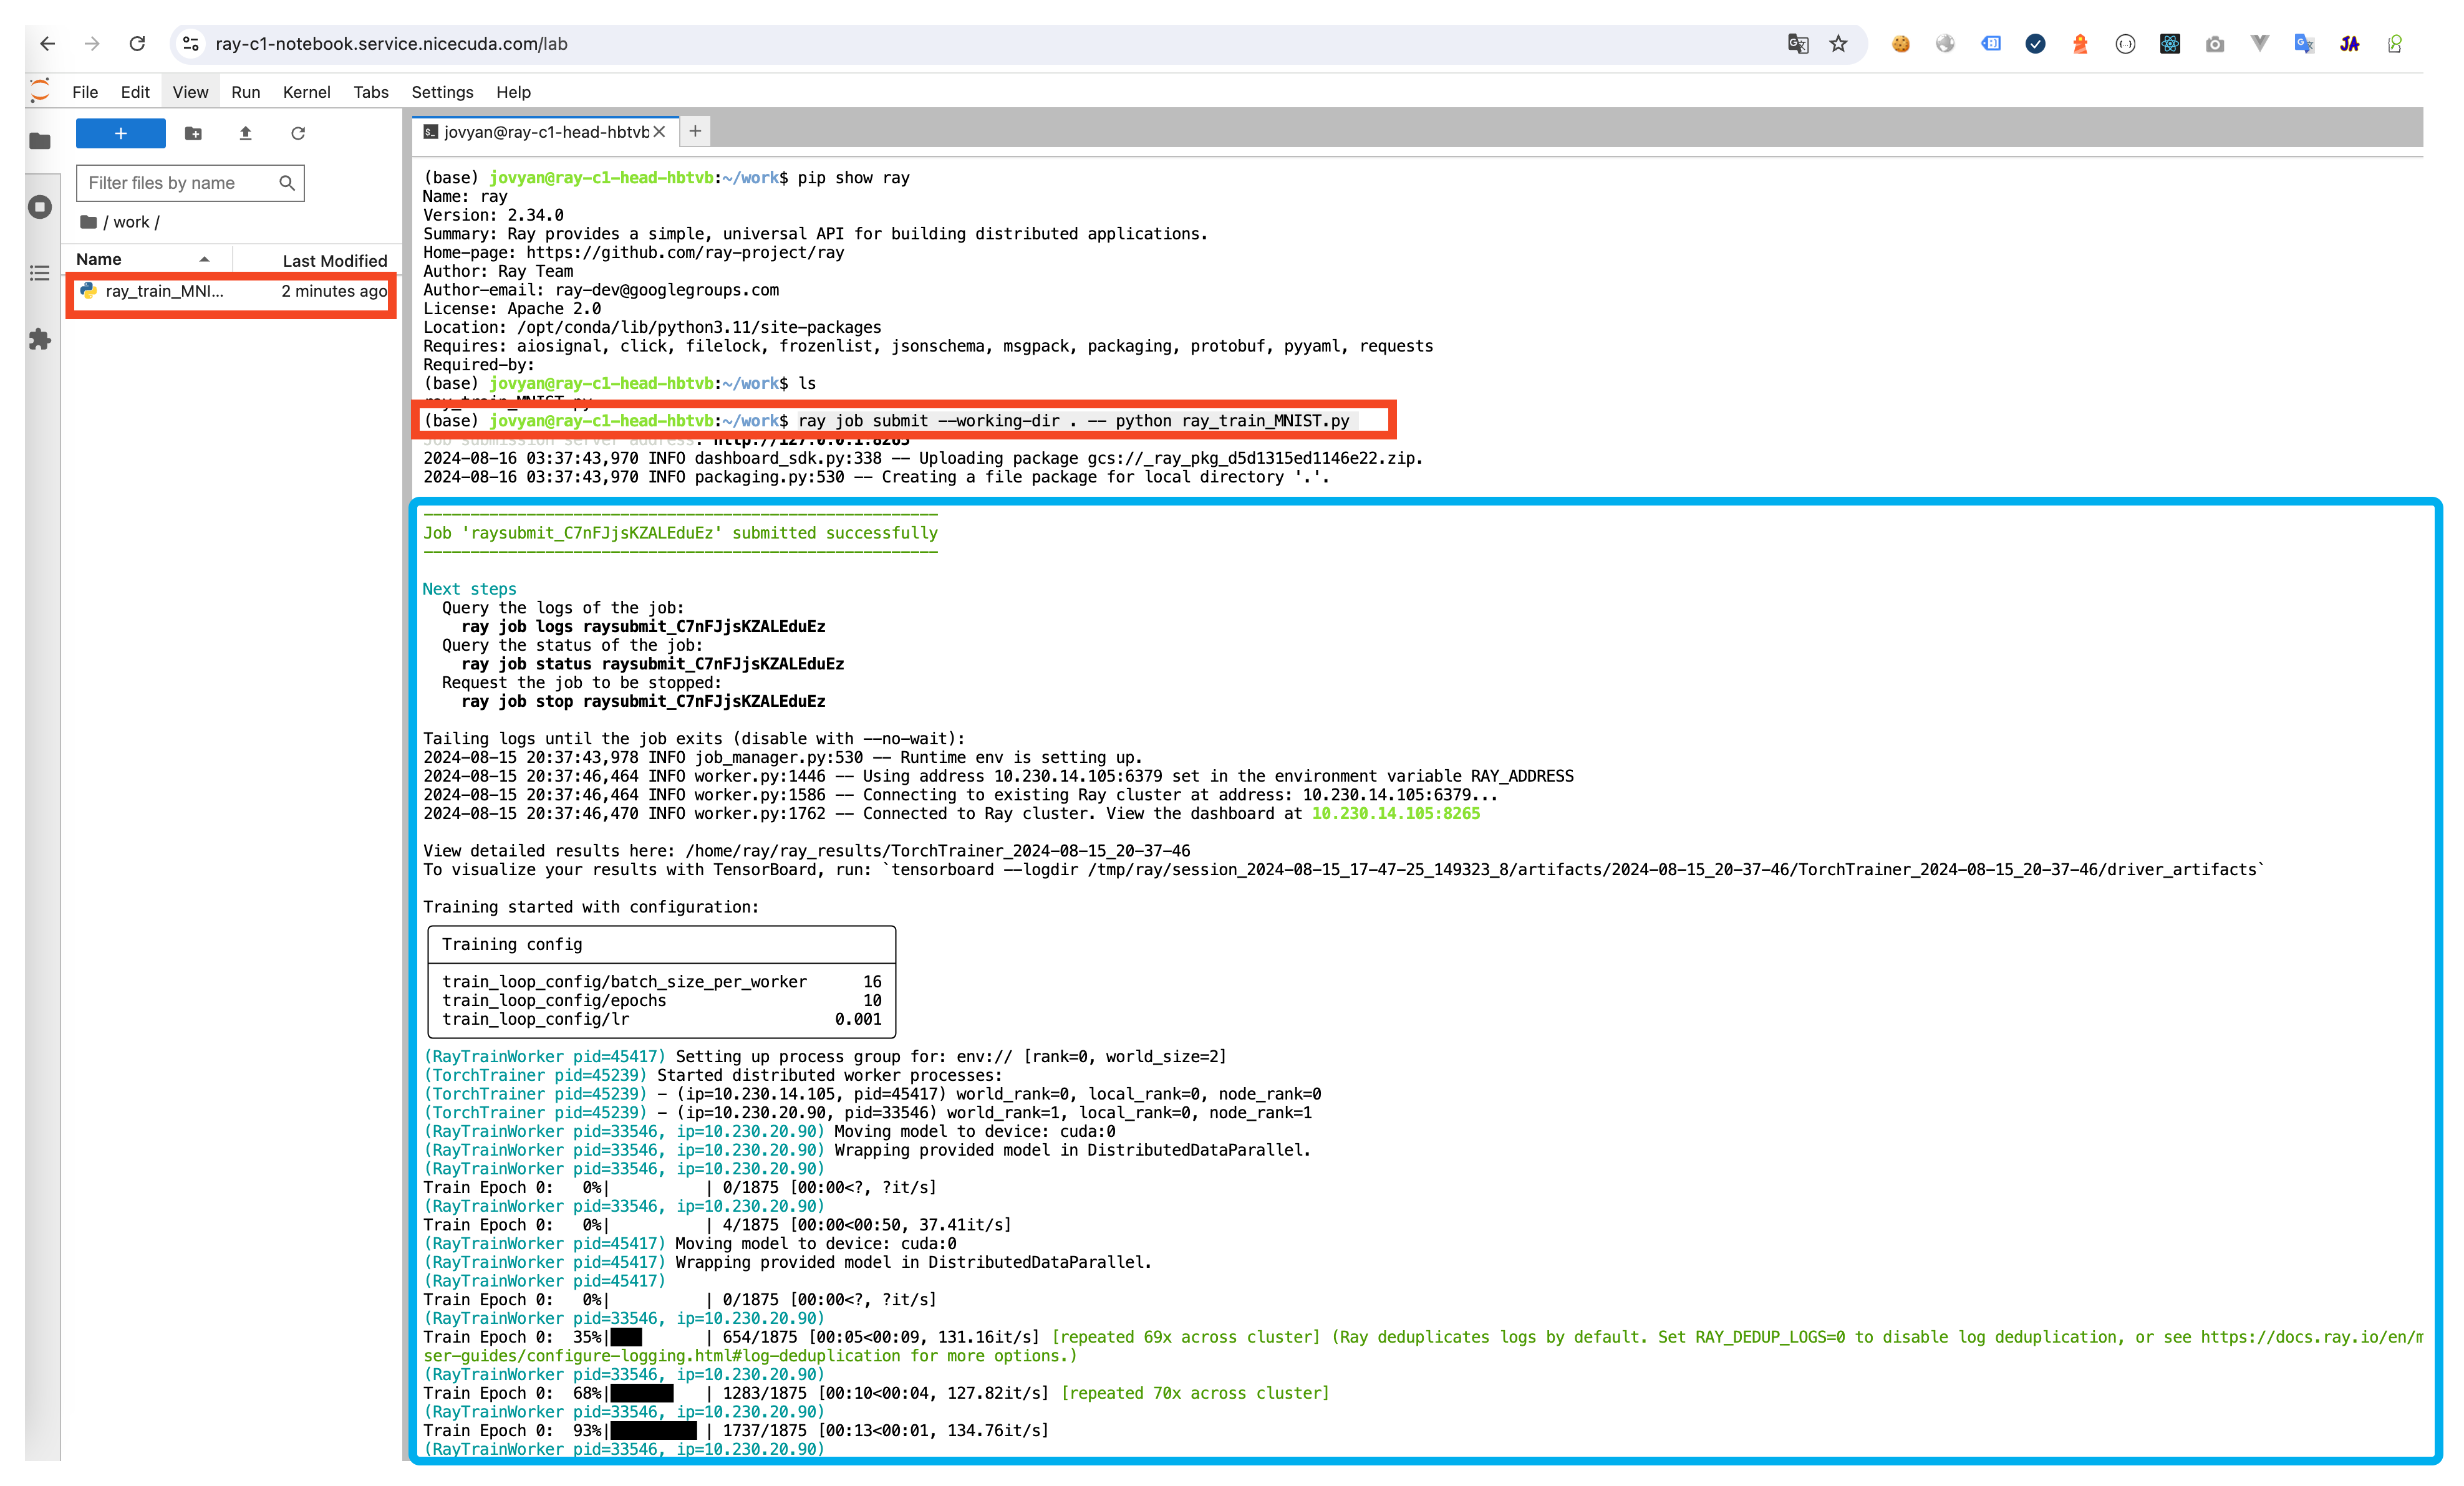The height and width of the screenshot is (1486, 2464).
Task: Open the Extension Manager puzzle icon
Action: [40, 340]
